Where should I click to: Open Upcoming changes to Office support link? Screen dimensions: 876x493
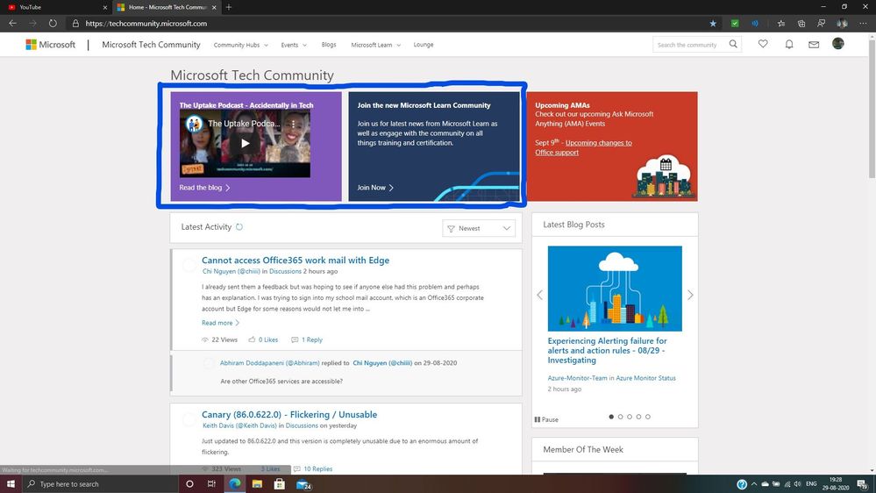pyautogui.click(x=583, y=147)
